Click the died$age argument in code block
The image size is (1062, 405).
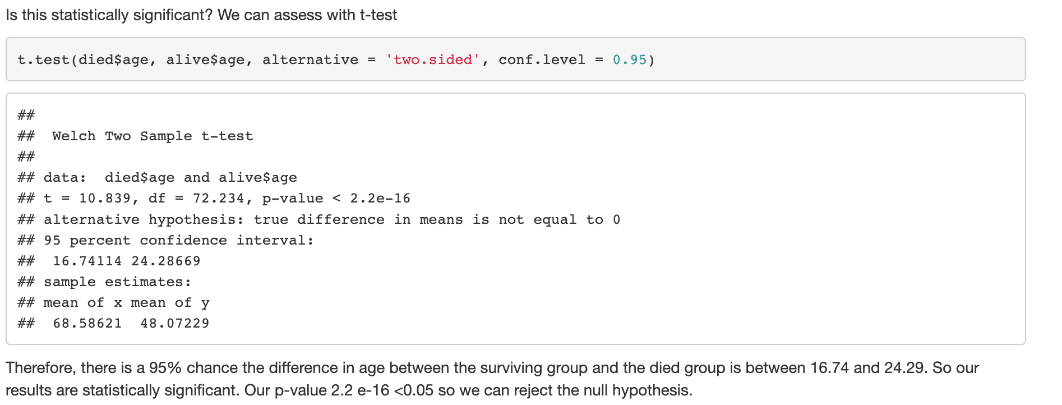pyautogui.click(x=114, y=59)
